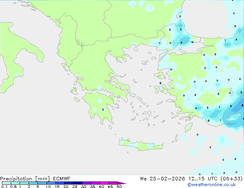Viewport: 244px width, 188px height.
Task: Click the 0.1–0.5 mm legend color box
Action: pyautogui.click(x=7, y=183)
